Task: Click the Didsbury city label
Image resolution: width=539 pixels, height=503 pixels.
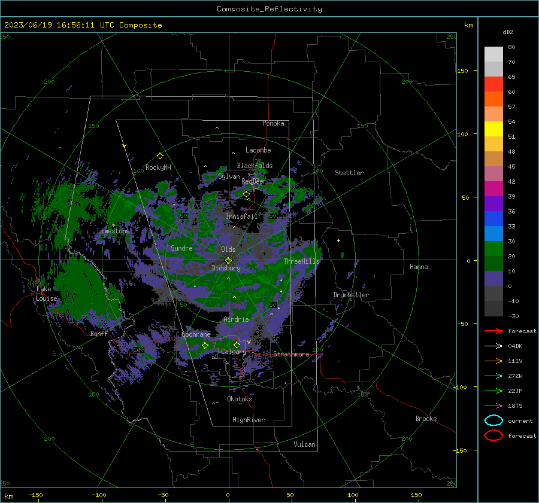Action: (x=226, y=268)
